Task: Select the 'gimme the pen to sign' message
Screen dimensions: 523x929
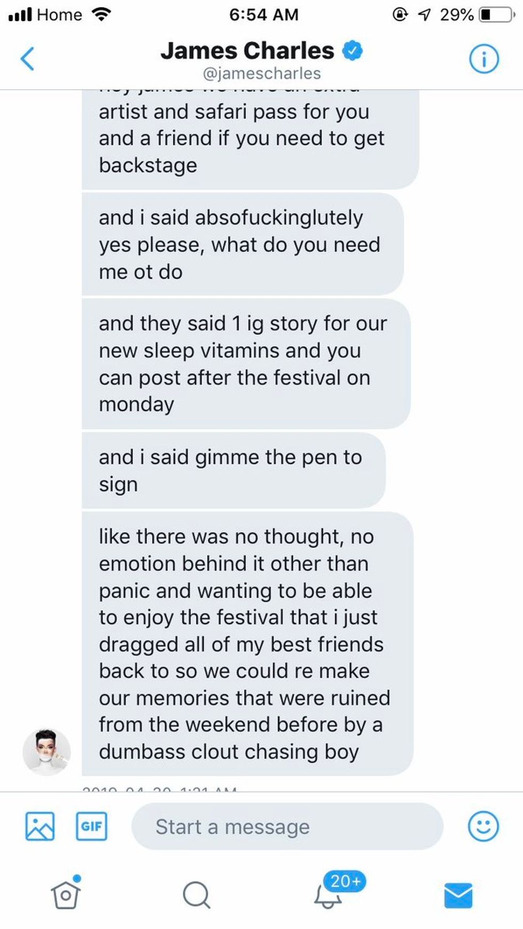Action: point(234,470)
